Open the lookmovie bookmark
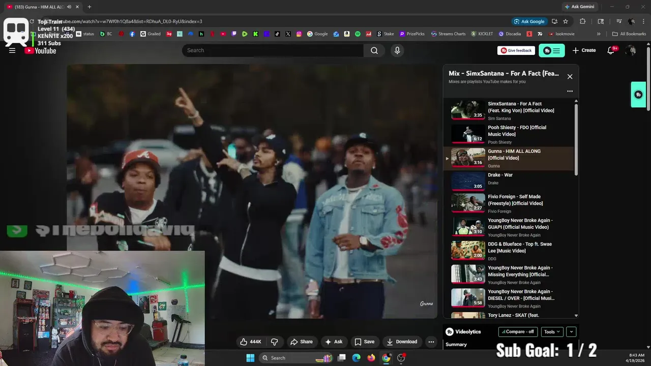This screenshot has width=651, height=366. tap(561, 34)
